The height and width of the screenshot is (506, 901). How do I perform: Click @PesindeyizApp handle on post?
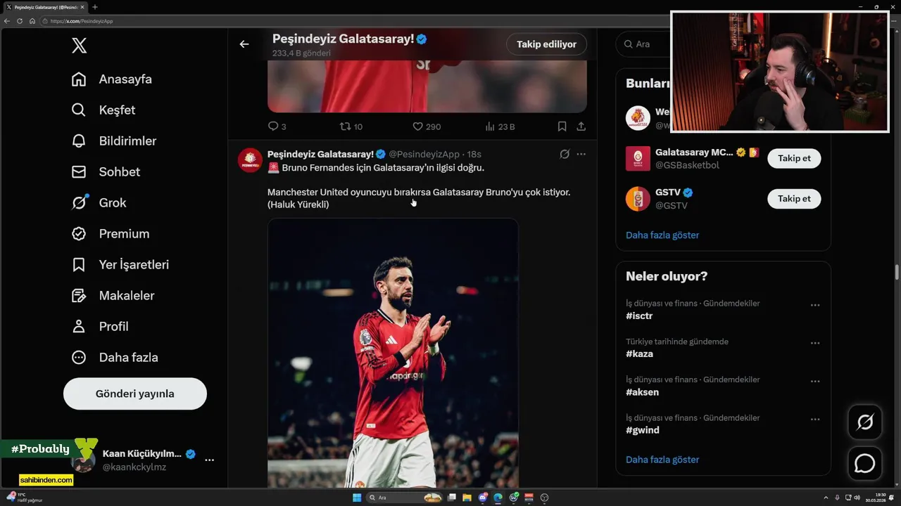tap(424, 154)
